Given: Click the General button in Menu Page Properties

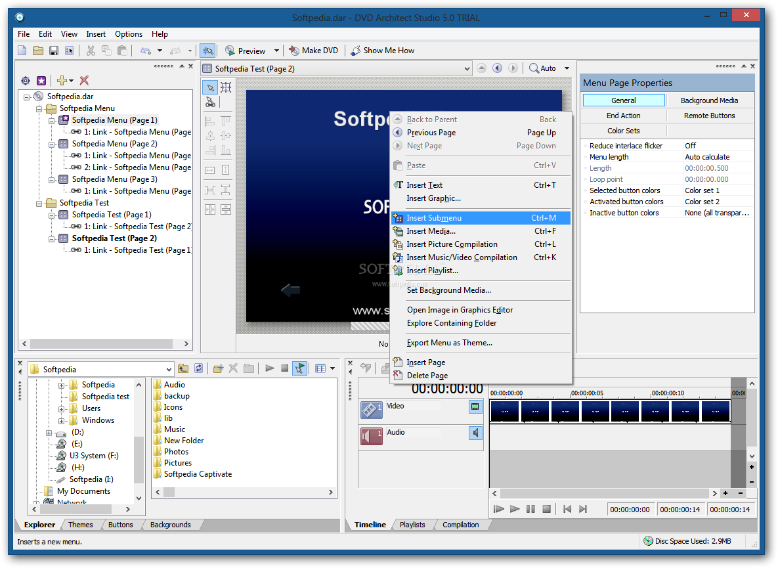Looking at the screenshot, I should click(x=624, y=100).
